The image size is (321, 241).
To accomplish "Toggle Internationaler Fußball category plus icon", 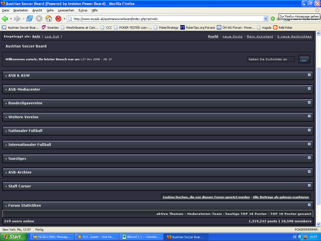I will pos(309,144).
